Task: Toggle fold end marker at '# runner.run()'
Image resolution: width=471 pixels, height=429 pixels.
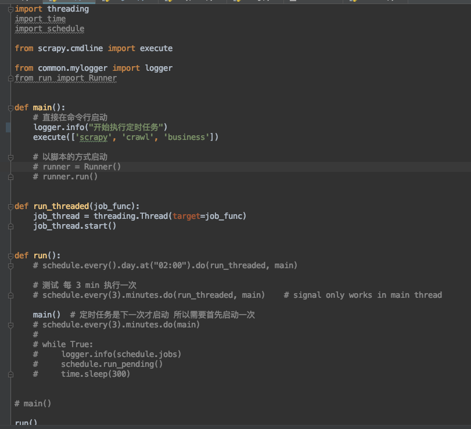Action: (10, 177)
